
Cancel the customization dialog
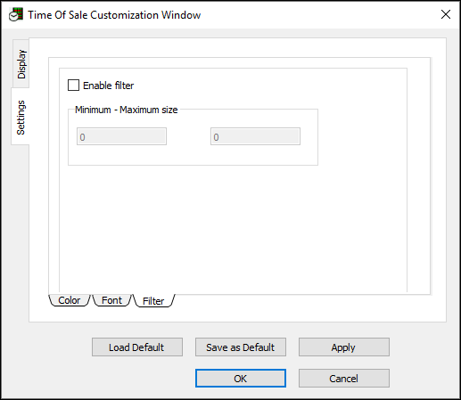point(344,379)
